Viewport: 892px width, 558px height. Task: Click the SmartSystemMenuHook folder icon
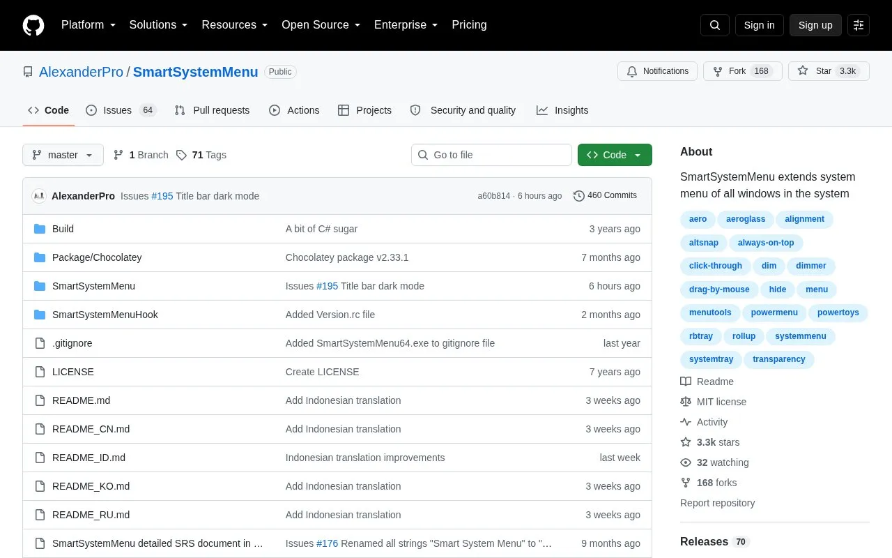tap(40, 315)
